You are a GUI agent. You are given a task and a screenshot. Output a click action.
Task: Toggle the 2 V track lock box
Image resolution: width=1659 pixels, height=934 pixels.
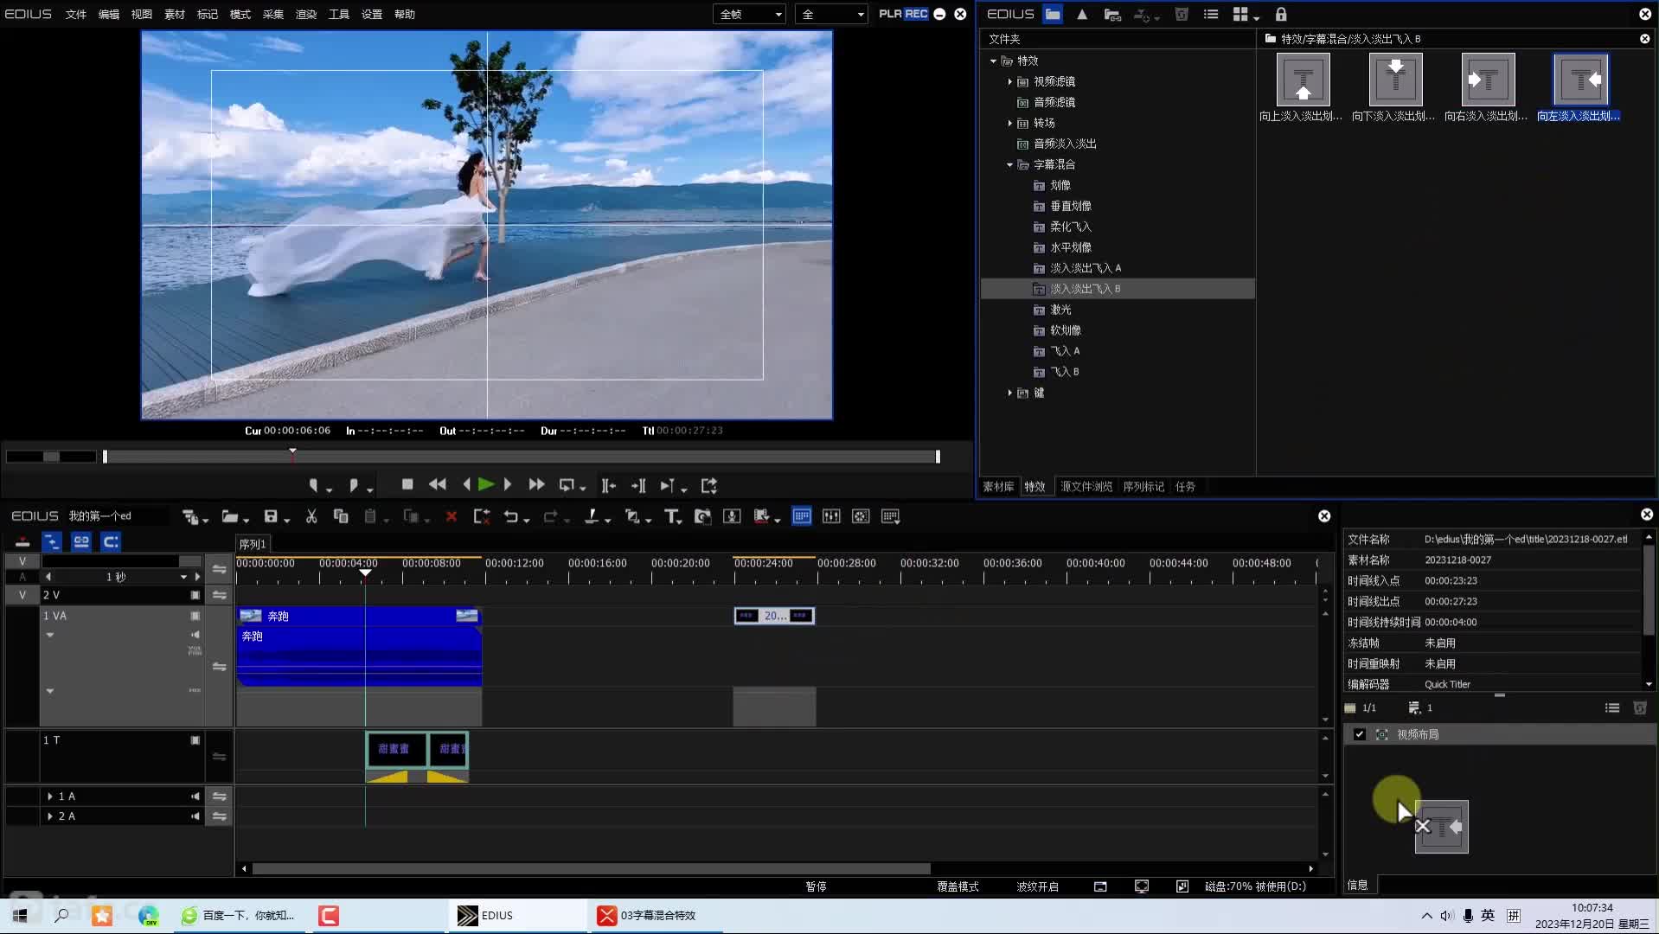click(x=195, y=595)
